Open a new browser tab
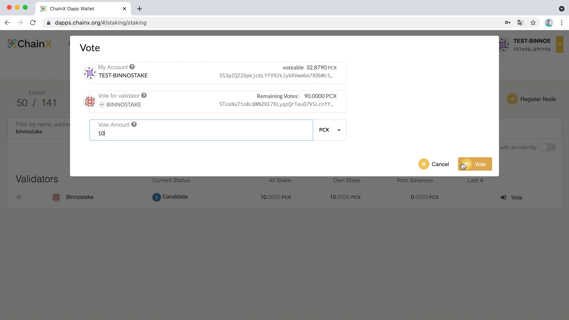 coord(140,9)
